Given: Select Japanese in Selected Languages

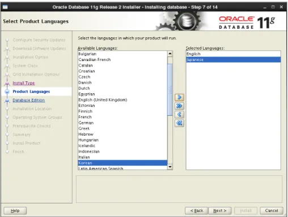Looking at the screenshot, I should pyautogui.click(x=234, y=60).
